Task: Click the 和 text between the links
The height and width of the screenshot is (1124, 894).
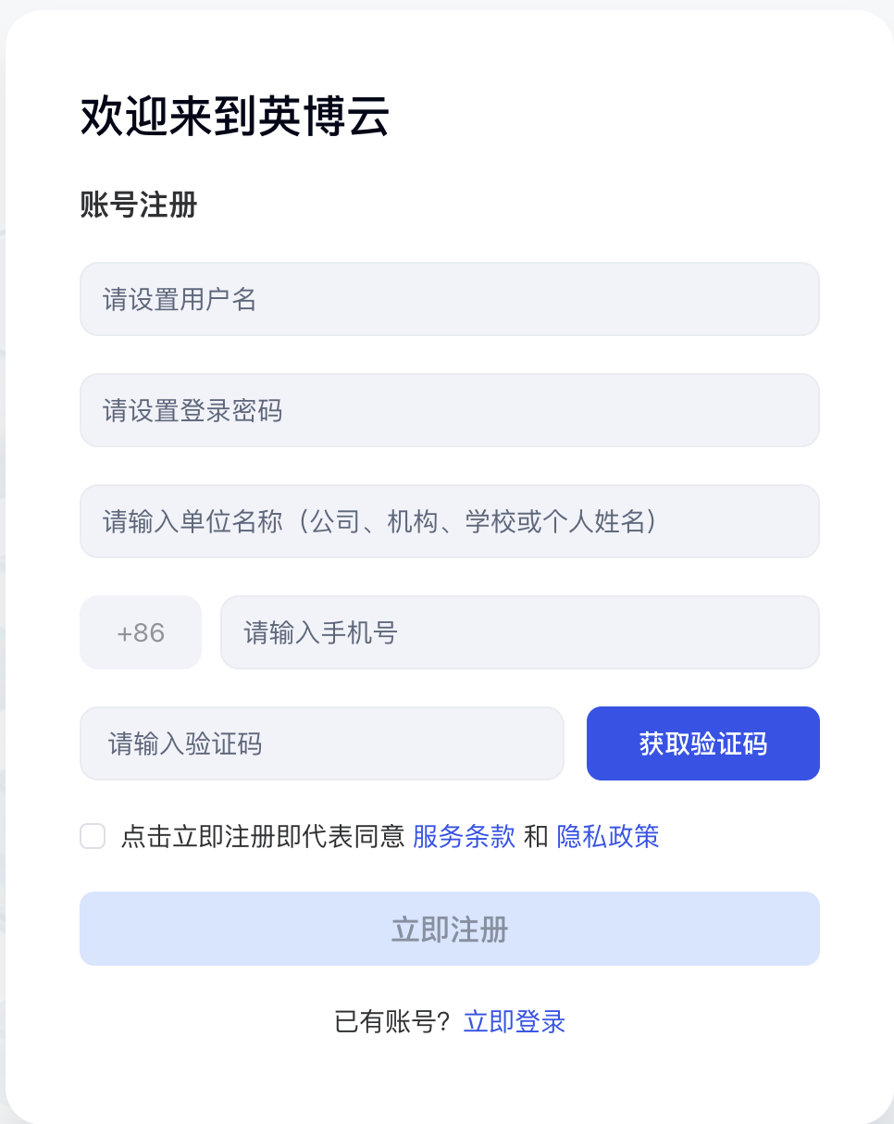Action: pos(536,837)
